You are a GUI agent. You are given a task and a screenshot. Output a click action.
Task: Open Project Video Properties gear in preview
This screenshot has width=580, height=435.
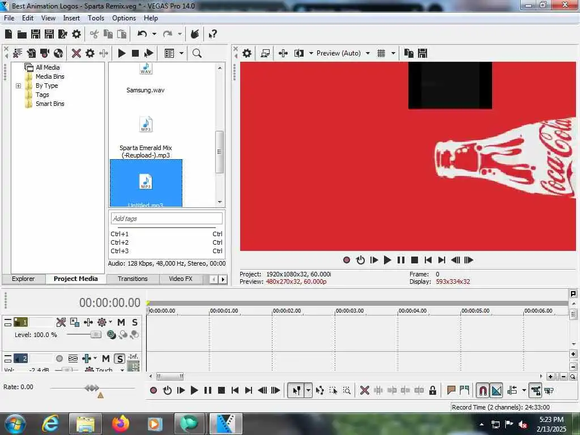point(247,53)
